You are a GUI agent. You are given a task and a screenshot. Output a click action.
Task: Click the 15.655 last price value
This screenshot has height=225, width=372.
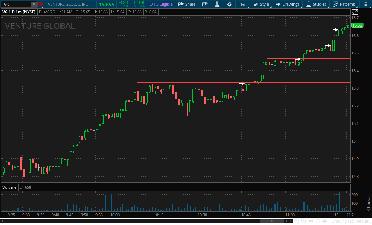[x=107, y=5]
